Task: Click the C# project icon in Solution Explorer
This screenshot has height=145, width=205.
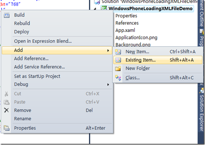Action: pyautogui.click(x=104, y=8)
